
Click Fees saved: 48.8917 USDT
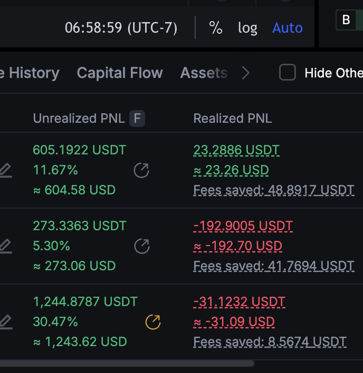click(274, 190)
